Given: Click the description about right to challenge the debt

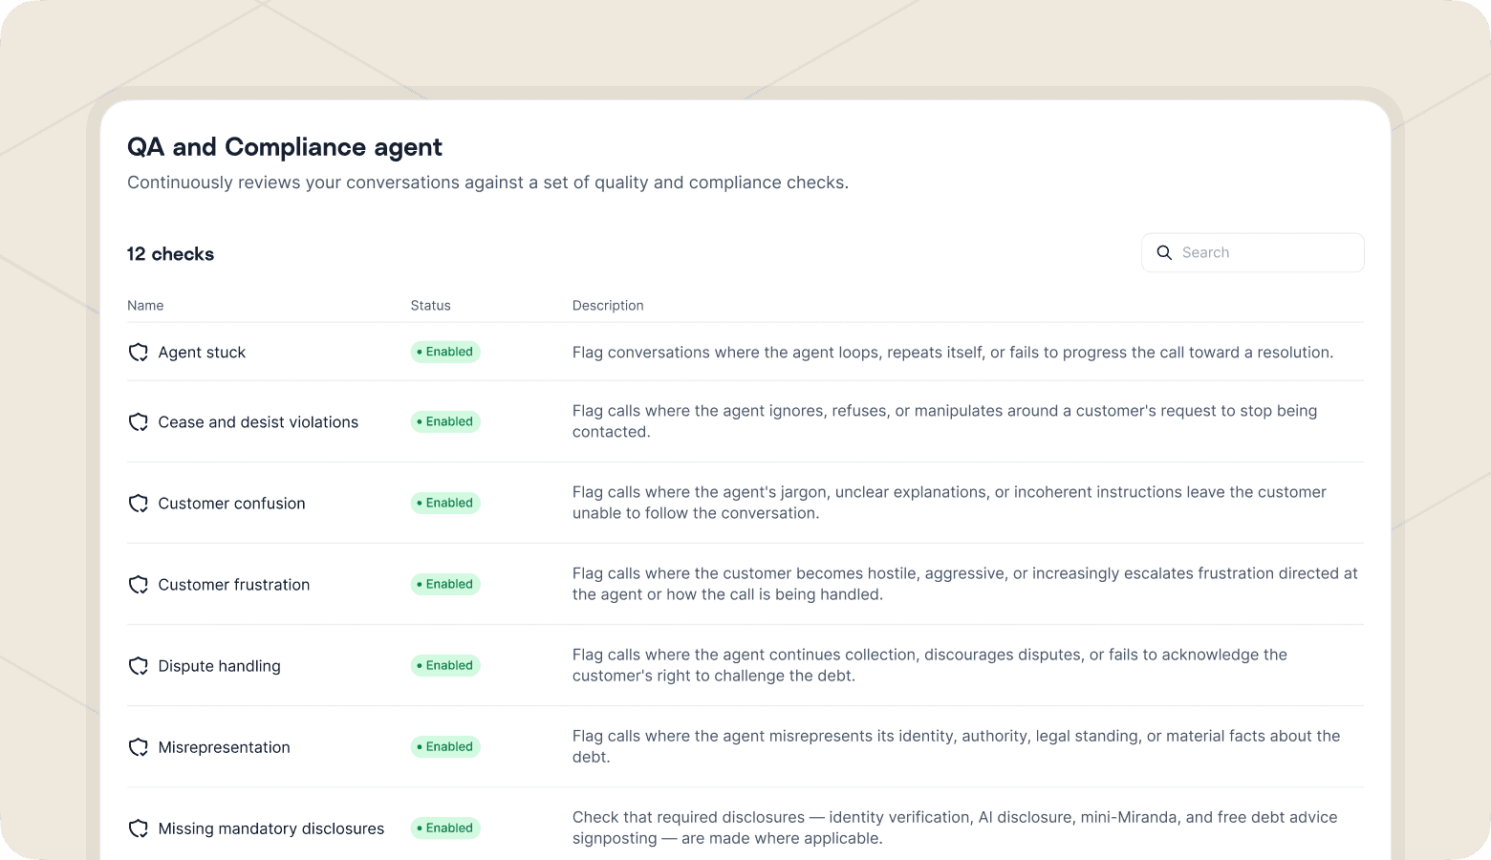Looking at the screenshot, I should click(930, 665).
